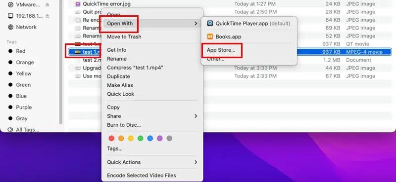Select the 1.2 MB Document row

pyautogui.click(x=230, y=60)
